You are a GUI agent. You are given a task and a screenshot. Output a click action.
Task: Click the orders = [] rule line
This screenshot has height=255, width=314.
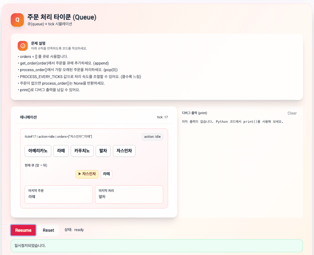click(43, 57)
